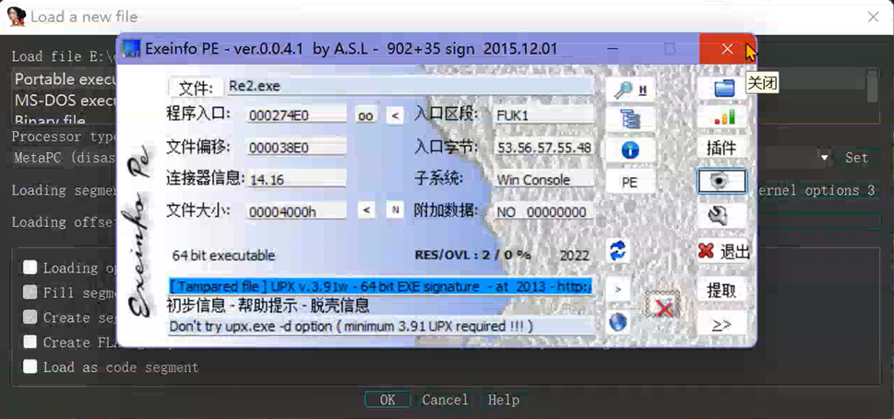Click the oo button beside entry point
The width and height of the screenshot is (894, 419).
[x=365, y=115]
